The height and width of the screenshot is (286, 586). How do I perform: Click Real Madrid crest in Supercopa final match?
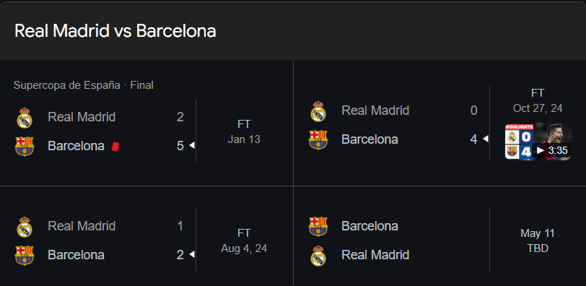pyautogui.click(x=25, y=118)
